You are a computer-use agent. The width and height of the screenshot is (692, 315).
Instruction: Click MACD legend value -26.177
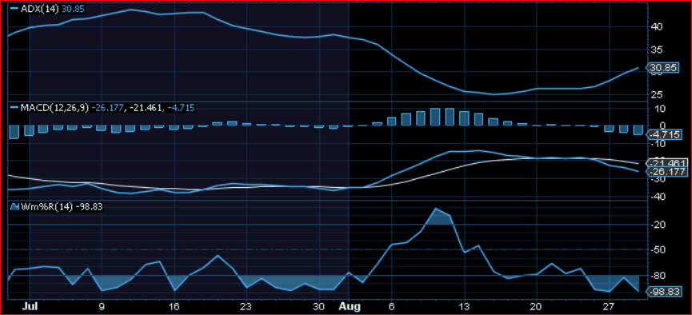[x=109, y=108]
